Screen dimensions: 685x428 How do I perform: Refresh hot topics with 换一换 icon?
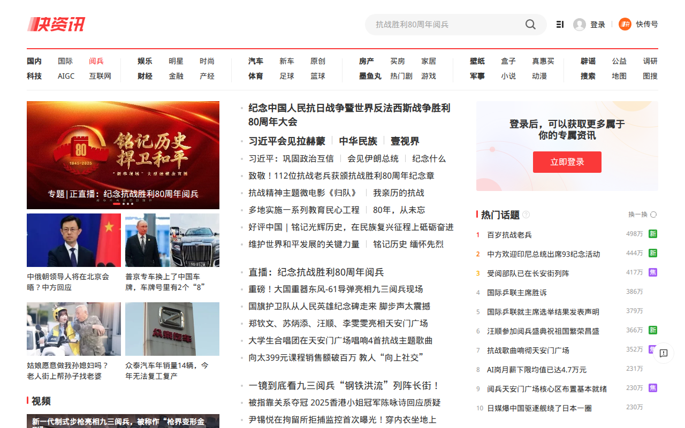click(653, 215)
